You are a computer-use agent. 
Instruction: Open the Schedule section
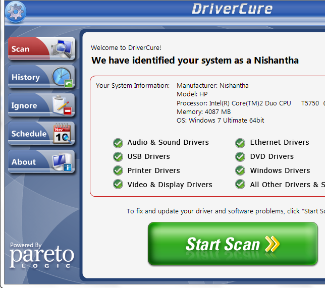pyautogui.click(x=41, y=133)
